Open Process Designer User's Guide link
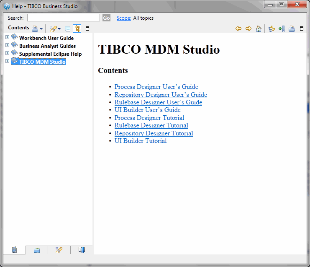 click(x=156, y=87)
